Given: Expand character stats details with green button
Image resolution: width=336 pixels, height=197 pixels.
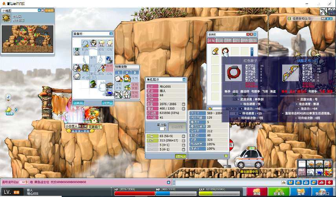Looking at the screenshot, I should click(x=180, y=156).
